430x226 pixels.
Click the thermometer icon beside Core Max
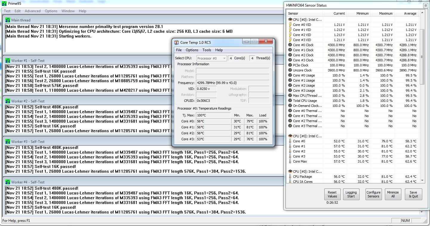(x=290, y=161)
